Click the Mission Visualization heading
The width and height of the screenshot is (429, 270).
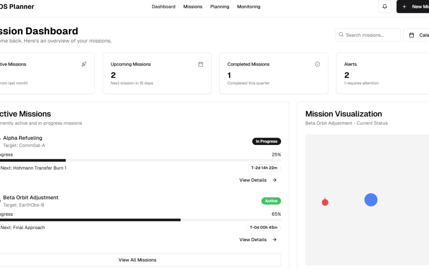point(344,114)
